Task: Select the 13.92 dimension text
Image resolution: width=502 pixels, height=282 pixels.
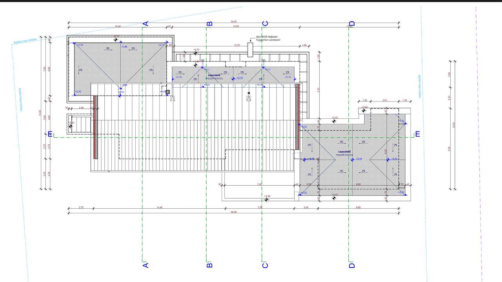Action: coord(236,26)
